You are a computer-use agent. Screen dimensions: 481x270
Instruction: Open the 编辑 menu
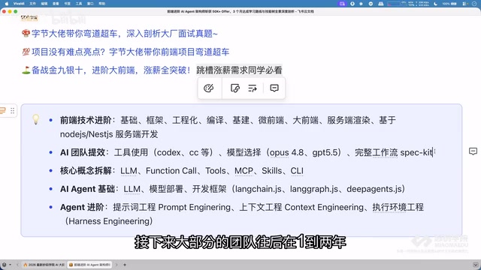click(x=44, y=4)
